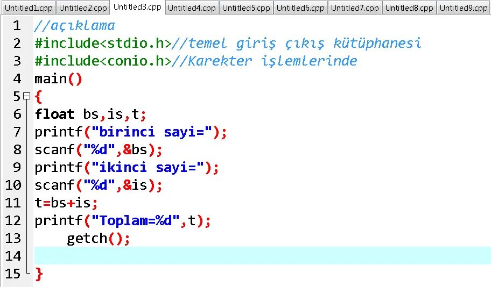Click the t=bs+is; statement

[66, 203]
